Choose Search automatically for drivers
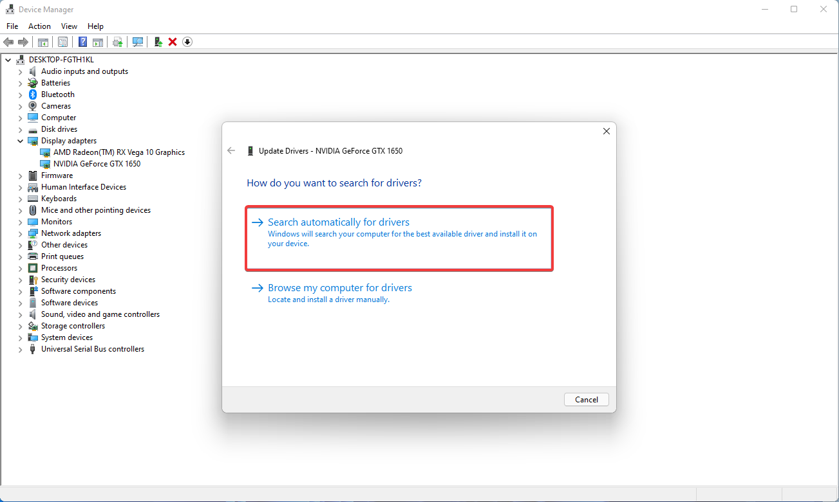The image size is (839, 502). 399,238
